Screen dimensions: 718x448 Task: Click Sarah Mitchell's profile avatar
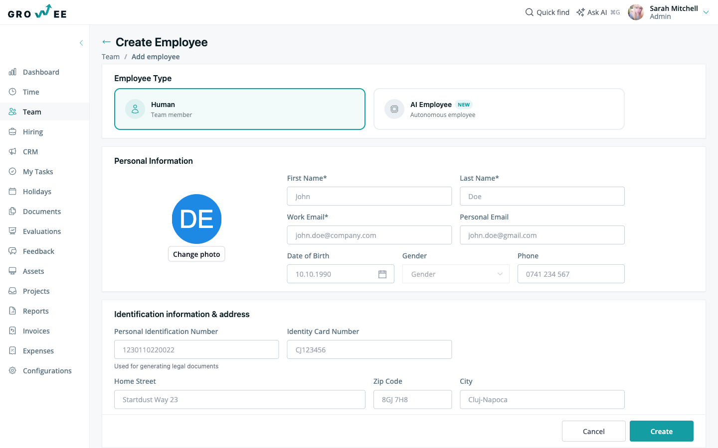[636, 12]
